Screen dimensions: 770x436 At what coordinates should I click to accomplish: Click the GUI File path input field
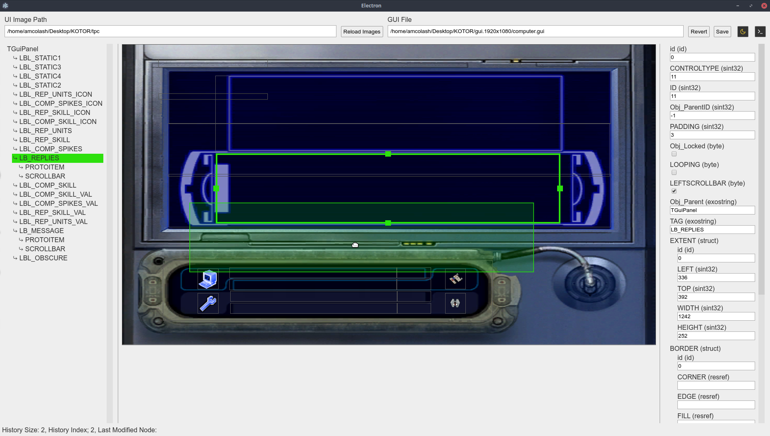pos(535,31)
